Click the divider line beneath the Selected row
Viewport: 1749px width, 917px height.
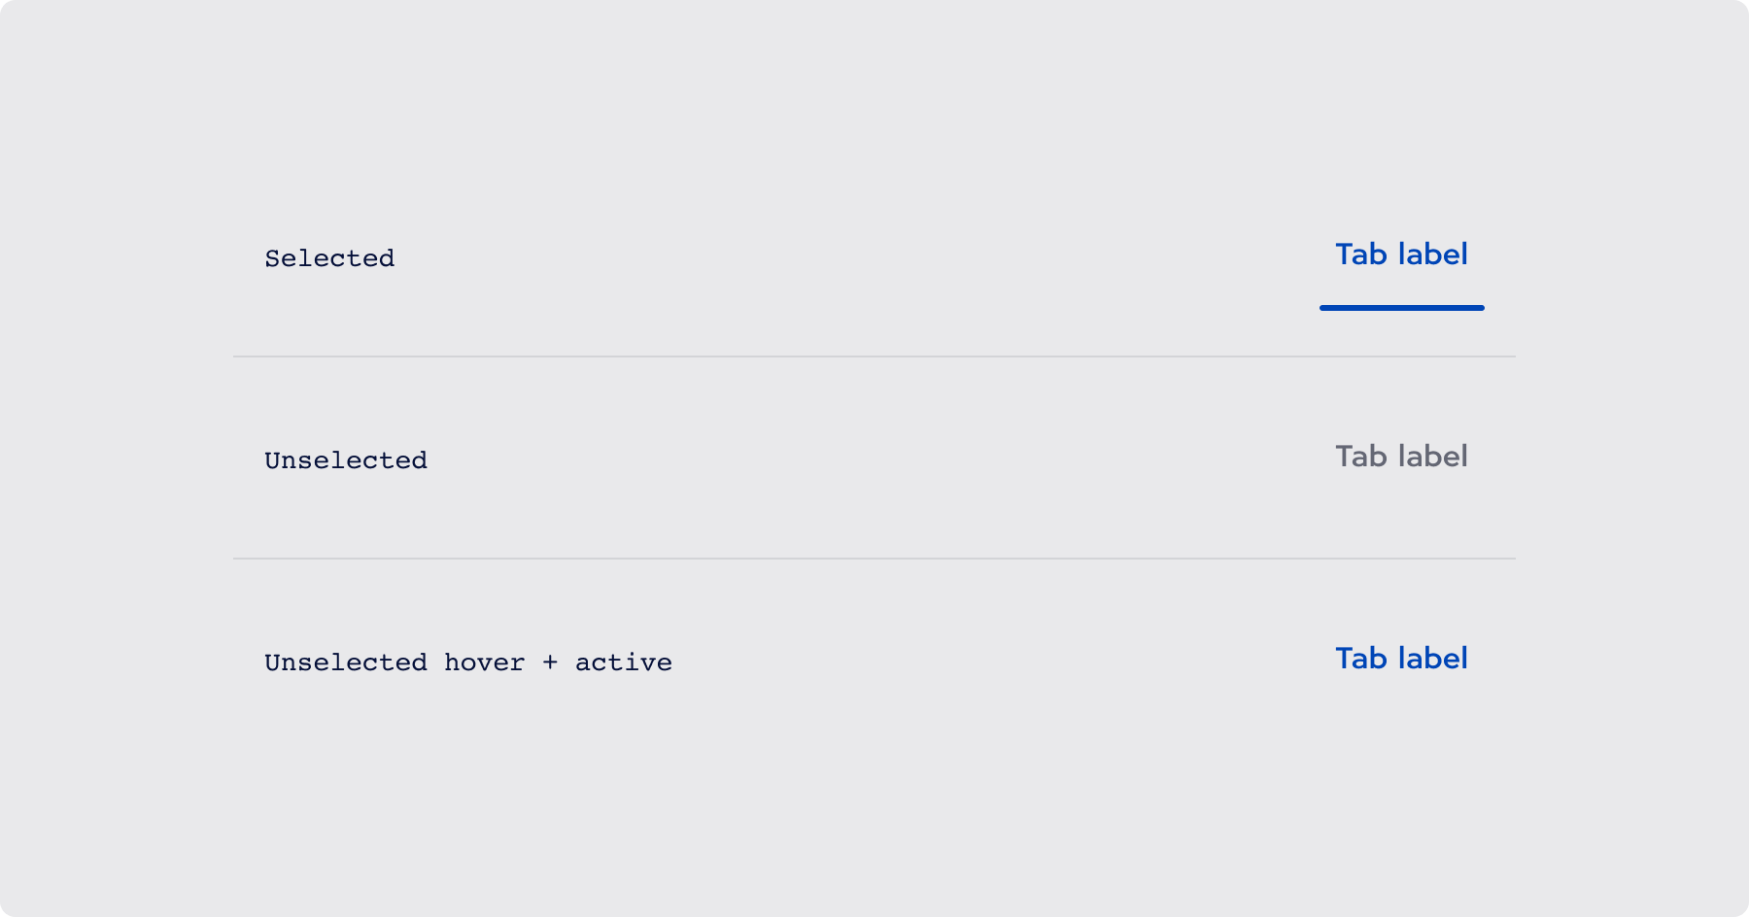point(874,357)
